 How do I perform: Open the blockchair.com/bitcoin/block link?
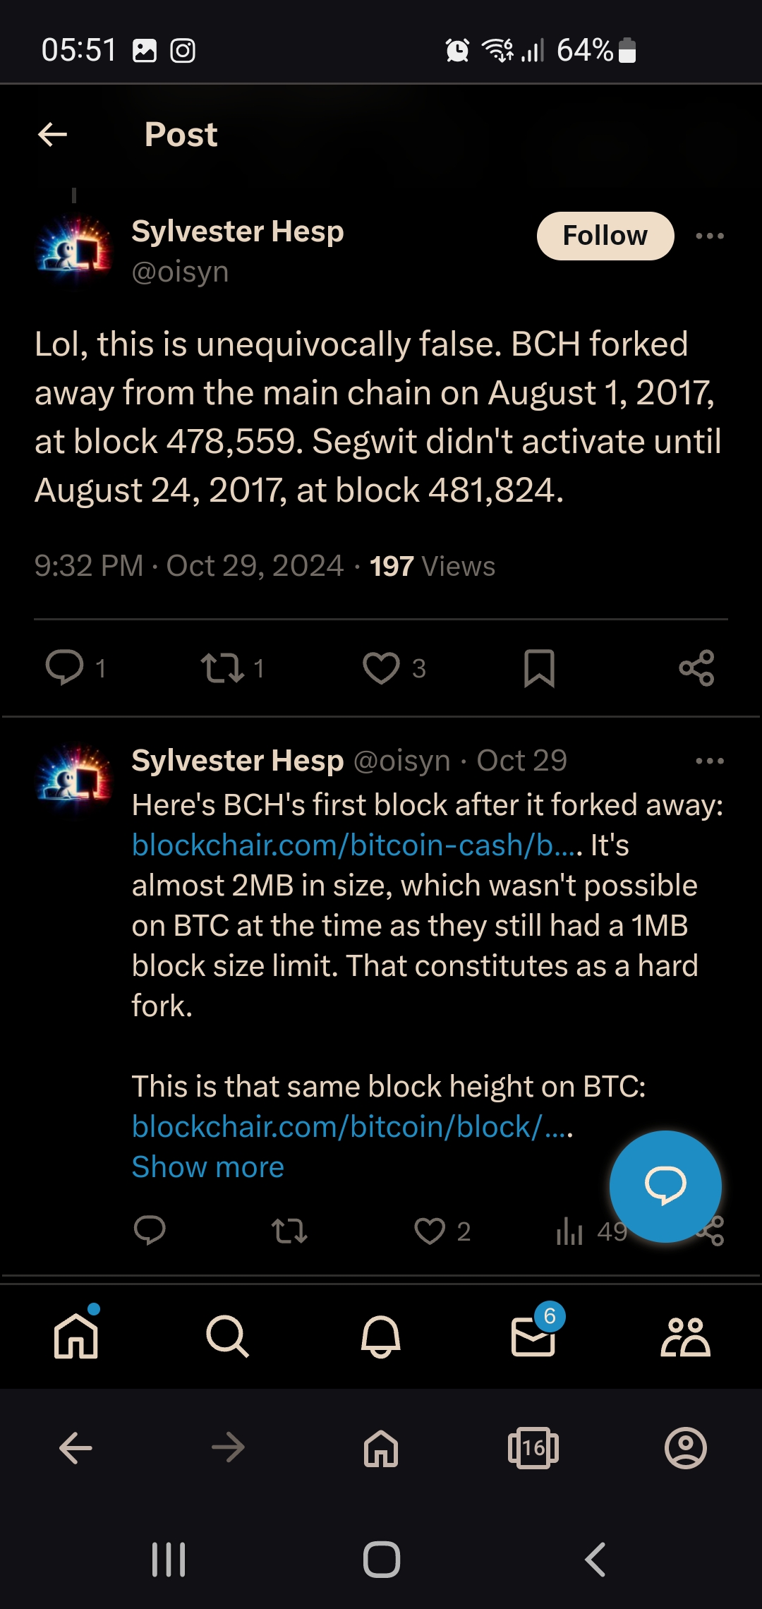(353, 1126)
